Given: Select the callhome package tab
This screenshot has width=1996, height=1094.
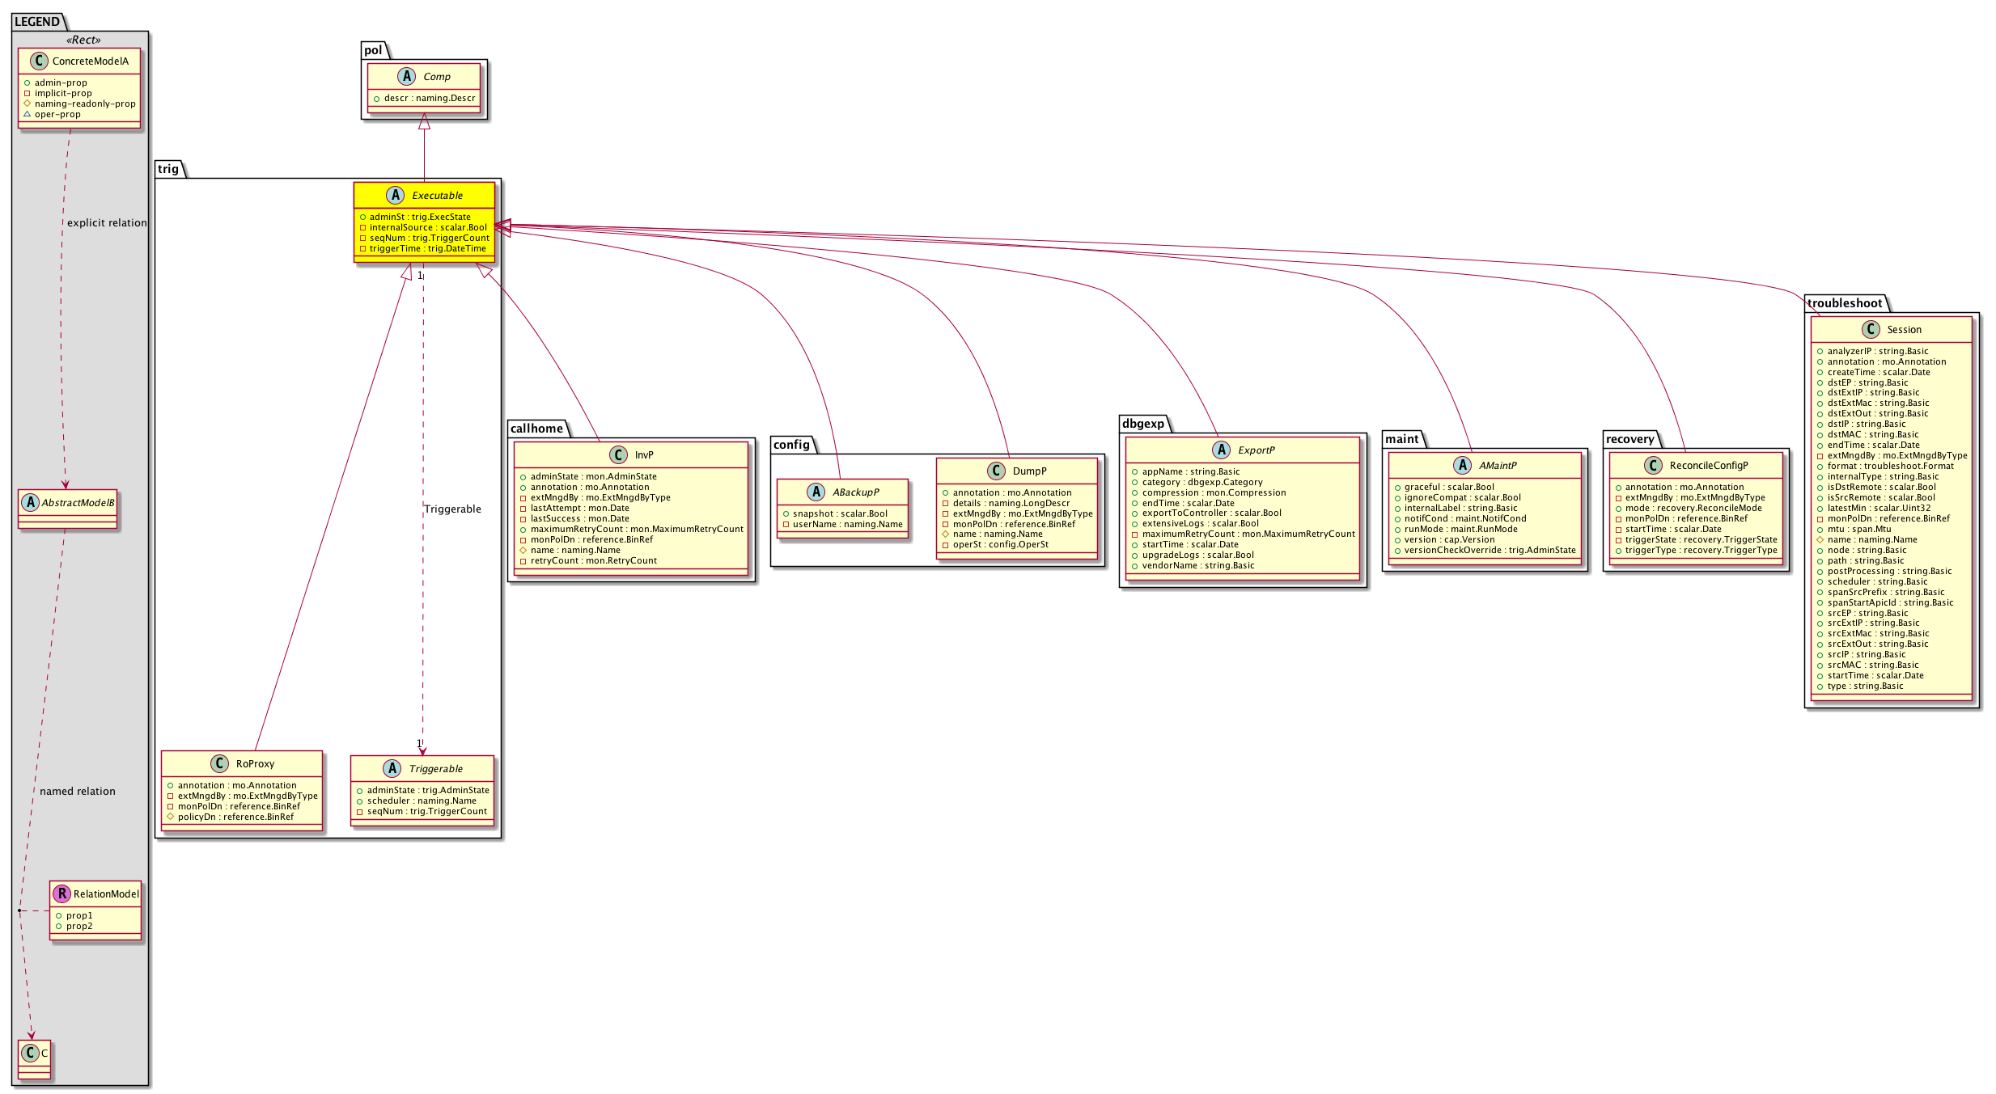Looking at the screenshot, I should [x=536, y=429].
